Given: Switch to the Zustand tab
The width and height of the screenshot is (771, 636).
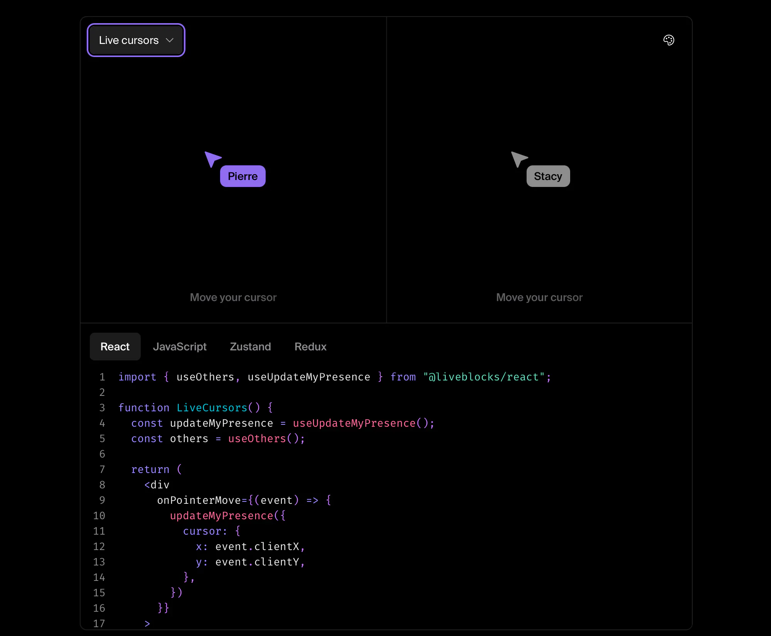Looking at the screenshot, I should [251, 347].
